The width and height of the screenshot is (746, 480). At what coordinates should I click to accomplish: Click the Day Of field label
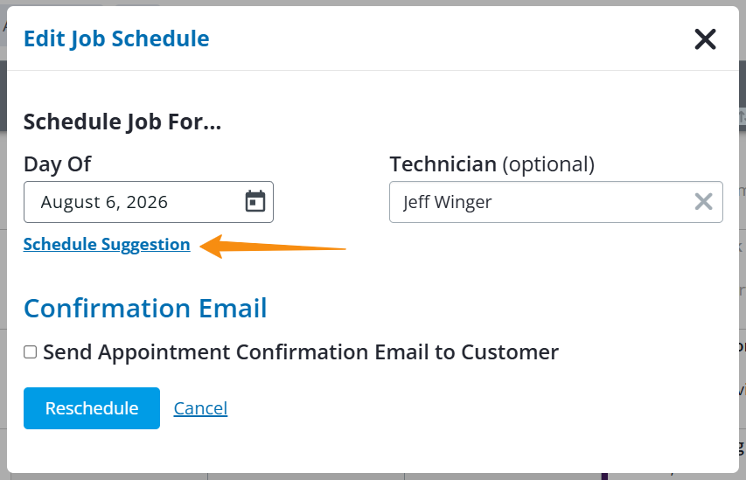coord(57,164)
